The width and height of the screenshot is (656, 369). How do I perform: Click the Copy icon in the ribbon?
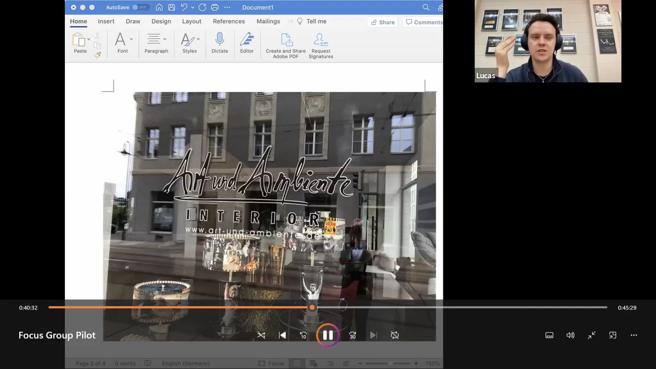[x=97, y=46]
